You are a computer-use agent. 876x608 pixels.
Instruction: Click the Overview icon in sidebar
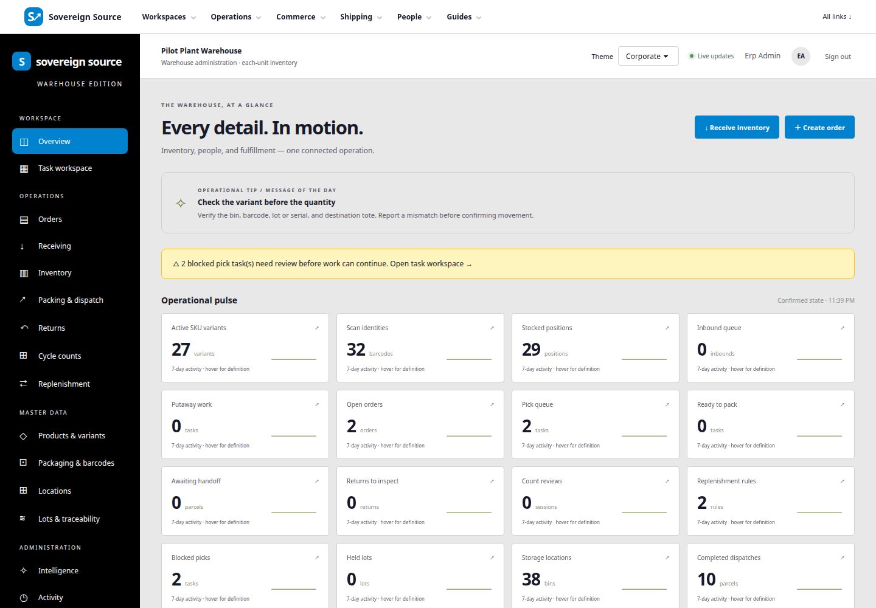click(x=24, y=142)
